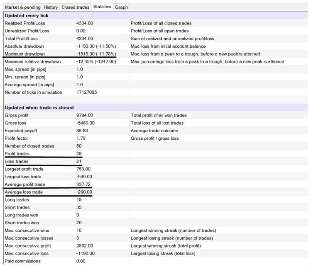Click the Updated every tick section header
The height and width of the screenshot is (267, 311).
27,15
